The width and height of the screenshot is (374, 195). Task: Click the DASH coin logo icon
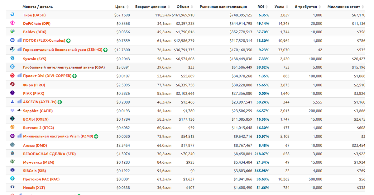(x=12, y=15)
